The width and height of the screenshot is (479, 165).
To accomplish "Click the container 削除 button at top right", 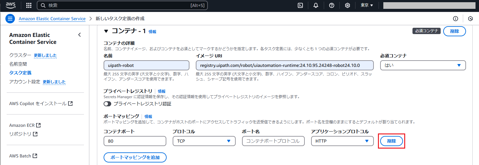I will (x=454, y=31).
